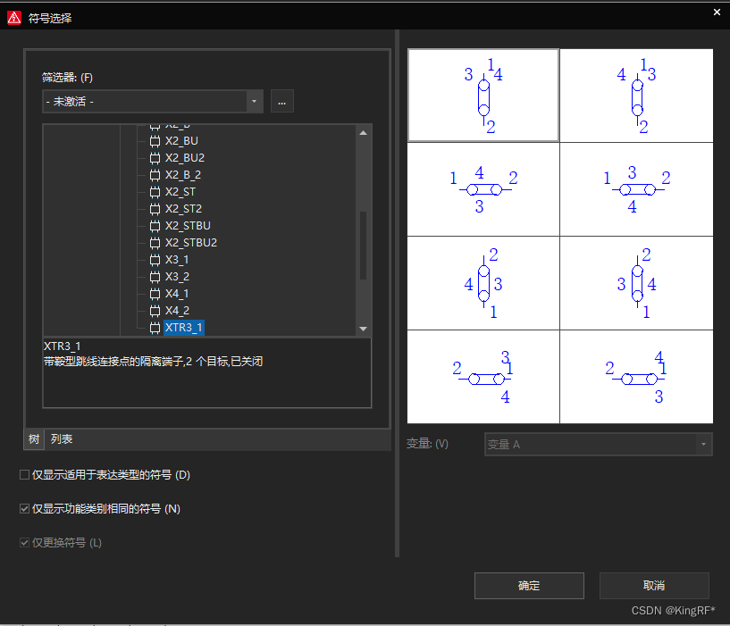
Task: Select vertical variant with 3, 1, 4 top
Action: [x=483, y=95]
